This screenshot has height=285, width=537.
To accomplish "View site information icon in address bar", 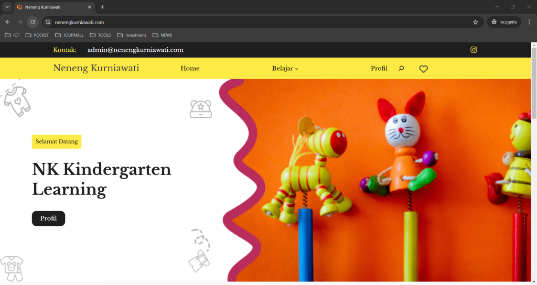I will (x=48, y=22).
